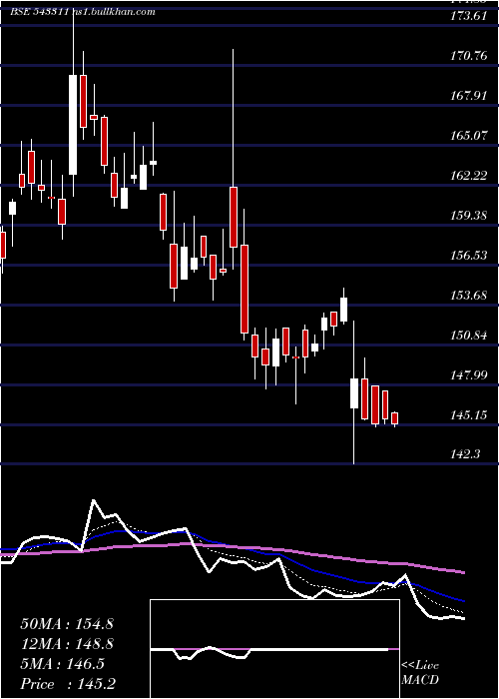Click the 147.99 price axis label
Screen dimensions: 499x699
click(x=469, y=375)
